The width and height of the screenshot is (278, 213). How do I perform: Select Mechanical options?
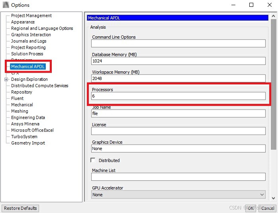(22, 105)
